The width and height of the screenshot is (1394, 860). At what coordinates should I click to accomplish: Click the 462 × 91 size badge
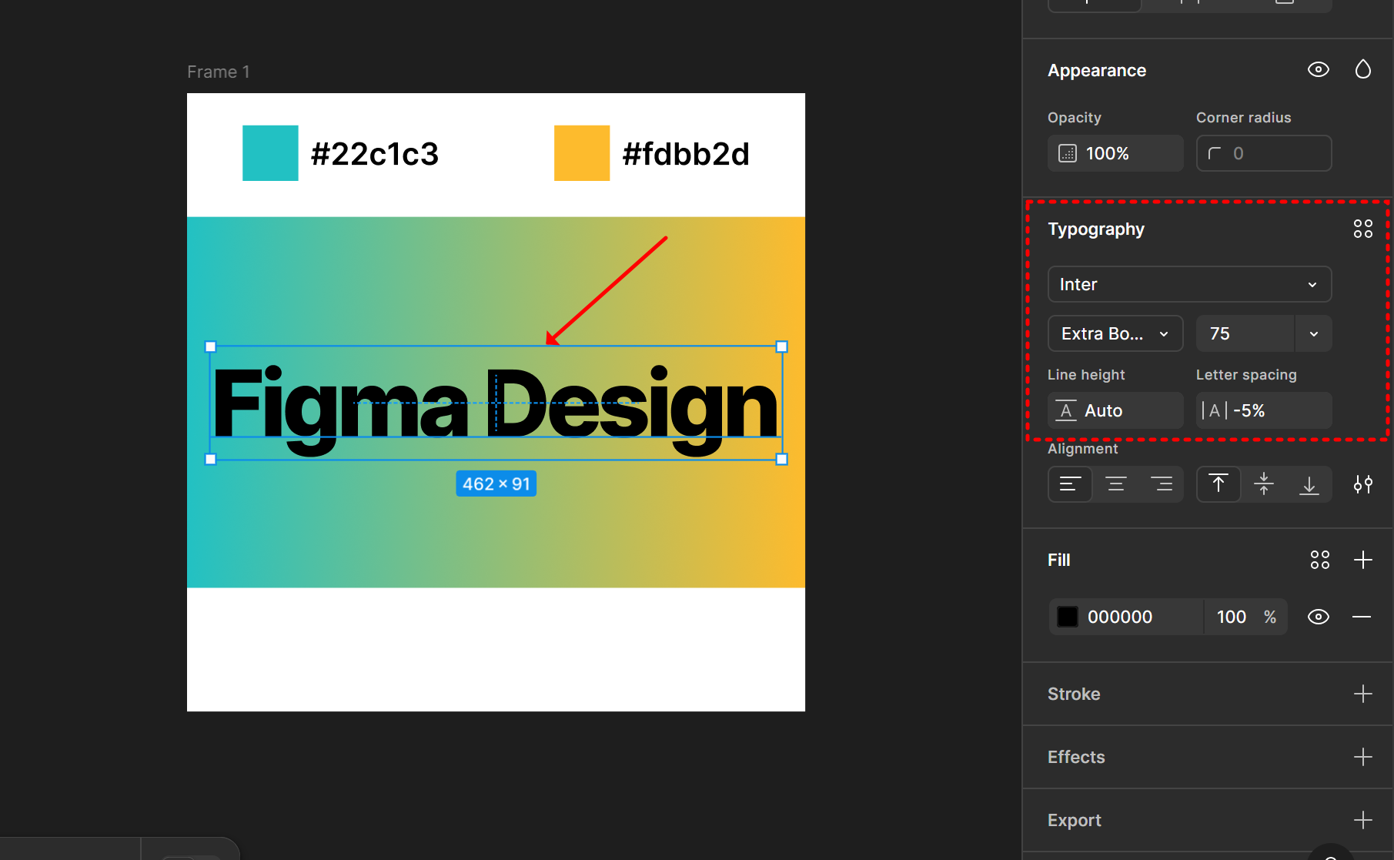pos(496,484)
